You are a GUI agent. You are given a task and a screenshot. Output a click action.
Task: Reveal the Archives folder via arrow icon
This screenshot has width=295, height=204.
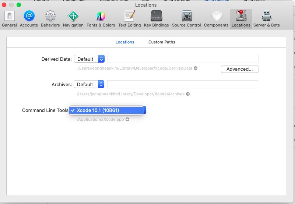188,94
